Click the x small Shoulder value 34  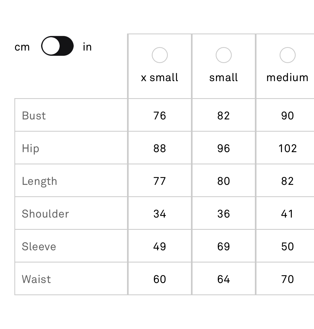(160, 214)
